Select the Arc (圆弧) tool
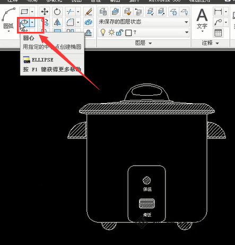 pyautogui.click(x=8, y=20)
